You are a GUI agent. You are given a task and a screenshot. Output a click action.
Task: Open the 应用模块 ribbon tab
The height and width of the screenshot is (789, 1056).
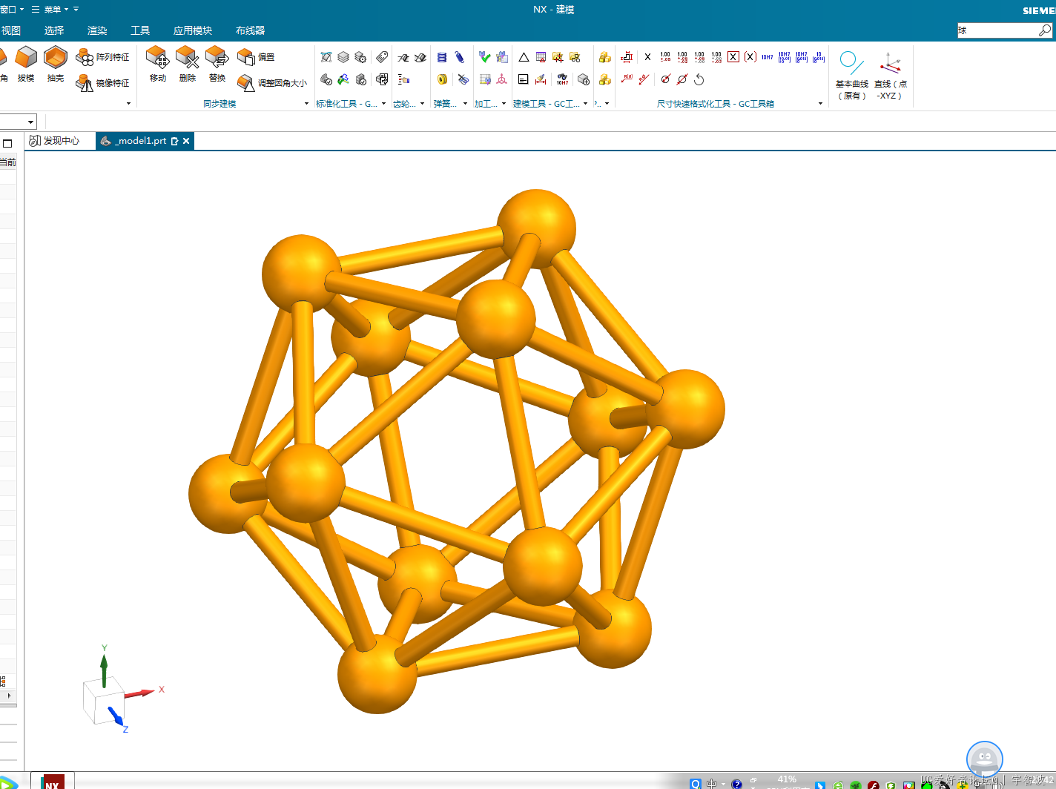[x=193, y=30]
